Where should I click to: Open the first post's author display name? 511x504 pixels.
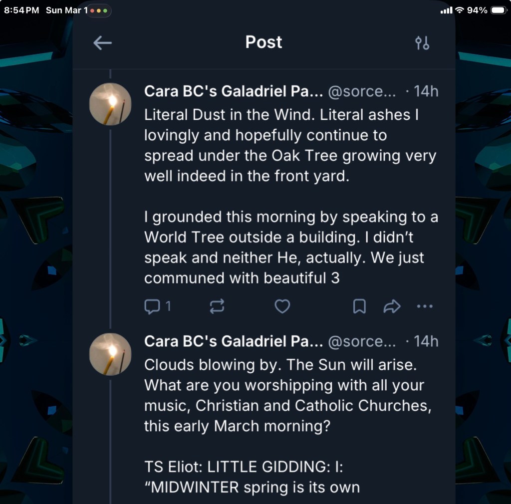[234, 92]
